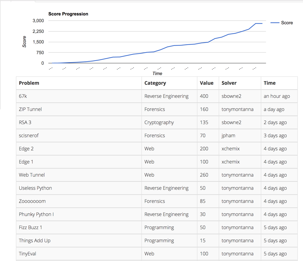Open the ZIP Tunnel problem
The image size is (303, 261).
point(30,109)
